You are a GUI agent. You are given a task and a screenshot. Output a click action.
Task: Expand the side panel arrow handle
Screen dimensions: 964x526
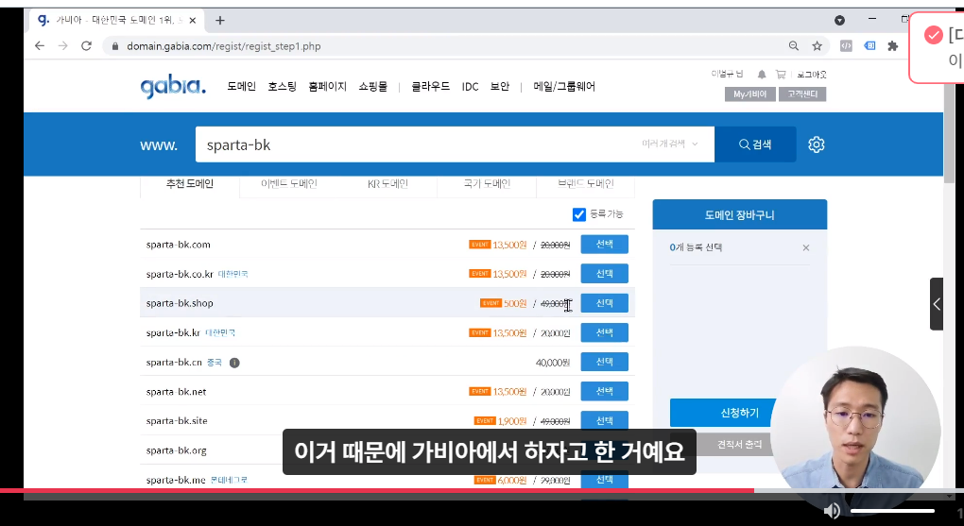pyautogui.click(x=937, y=304)
